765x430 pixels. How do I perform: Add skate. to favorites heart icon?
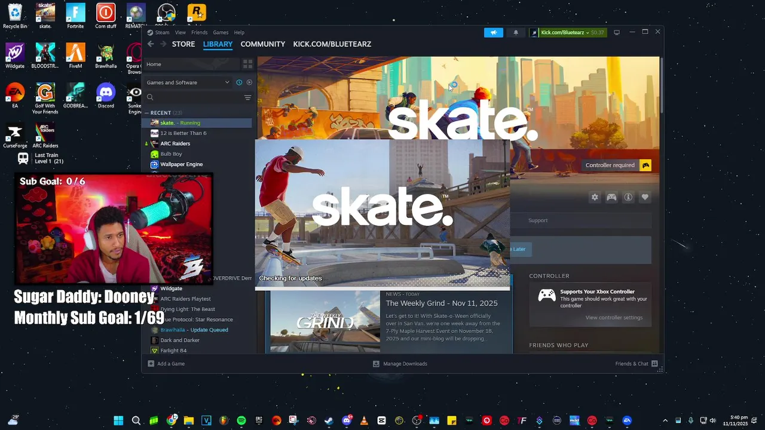pyautogui.click(x=645, y=197)
